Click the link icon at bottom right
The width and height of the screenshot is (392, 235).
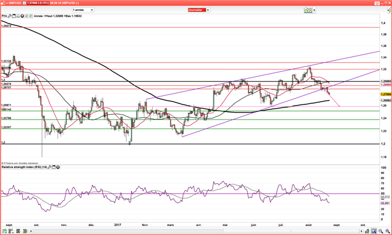pos(367,232)
